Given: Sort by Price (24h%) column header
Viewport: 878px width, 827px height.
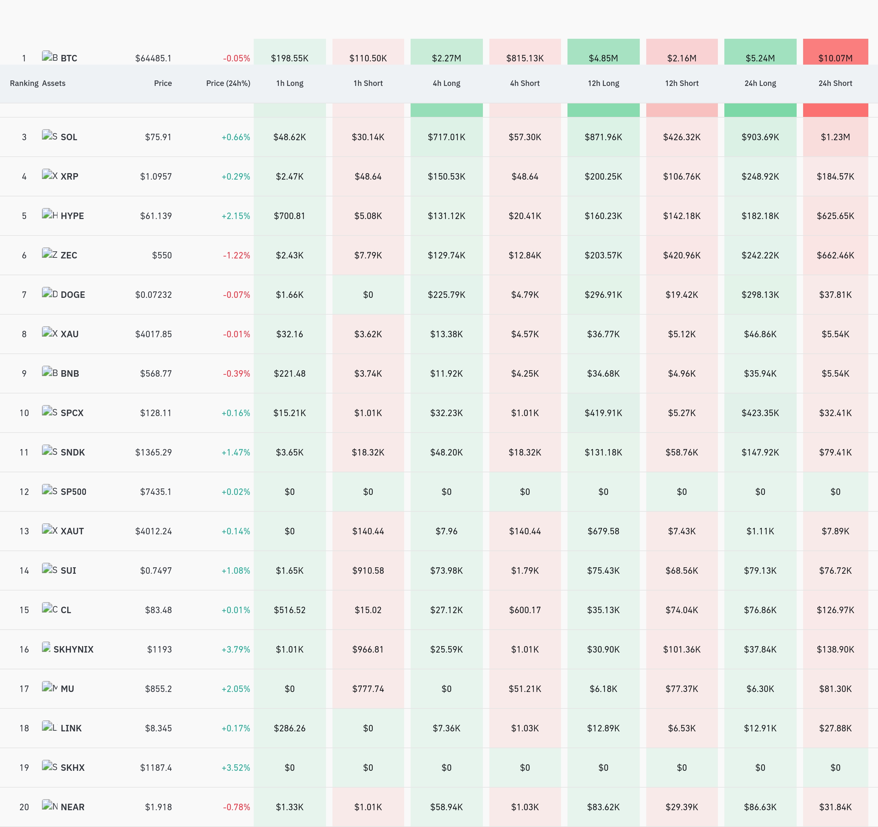Looking at the screenshot, I should [228, 83].
